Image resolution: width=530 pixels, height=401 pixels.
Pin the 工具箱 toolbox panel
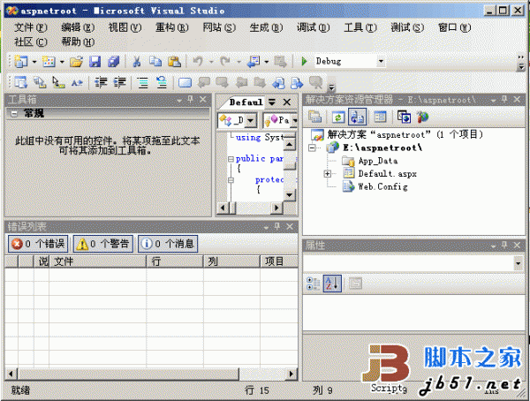pos(191,100)
